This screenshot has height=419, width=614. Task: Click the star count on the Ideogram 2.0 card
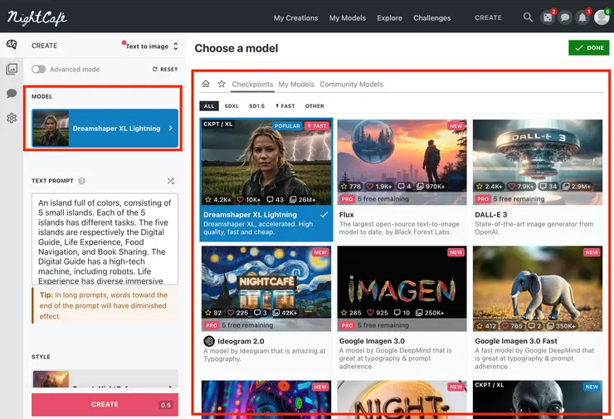pyautogui.click(x=213, y=313)
